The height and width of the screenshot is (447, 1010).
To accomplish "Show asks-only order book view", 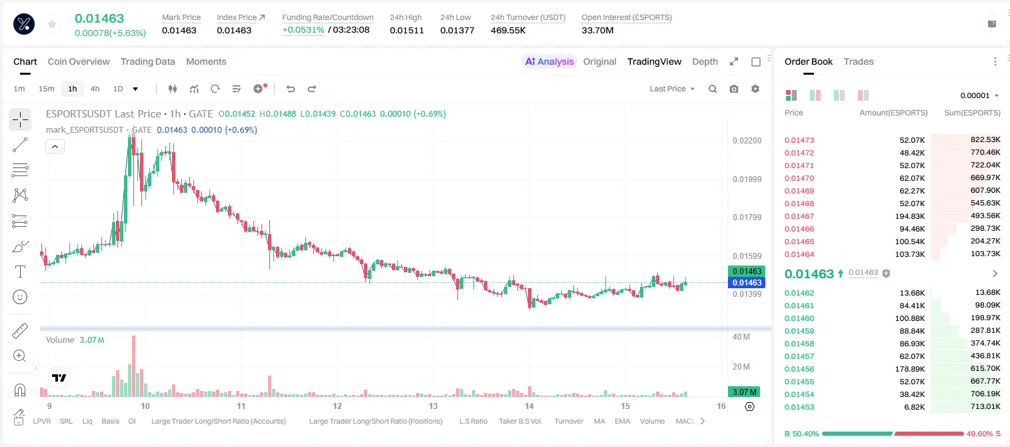I will pos(863,95).
